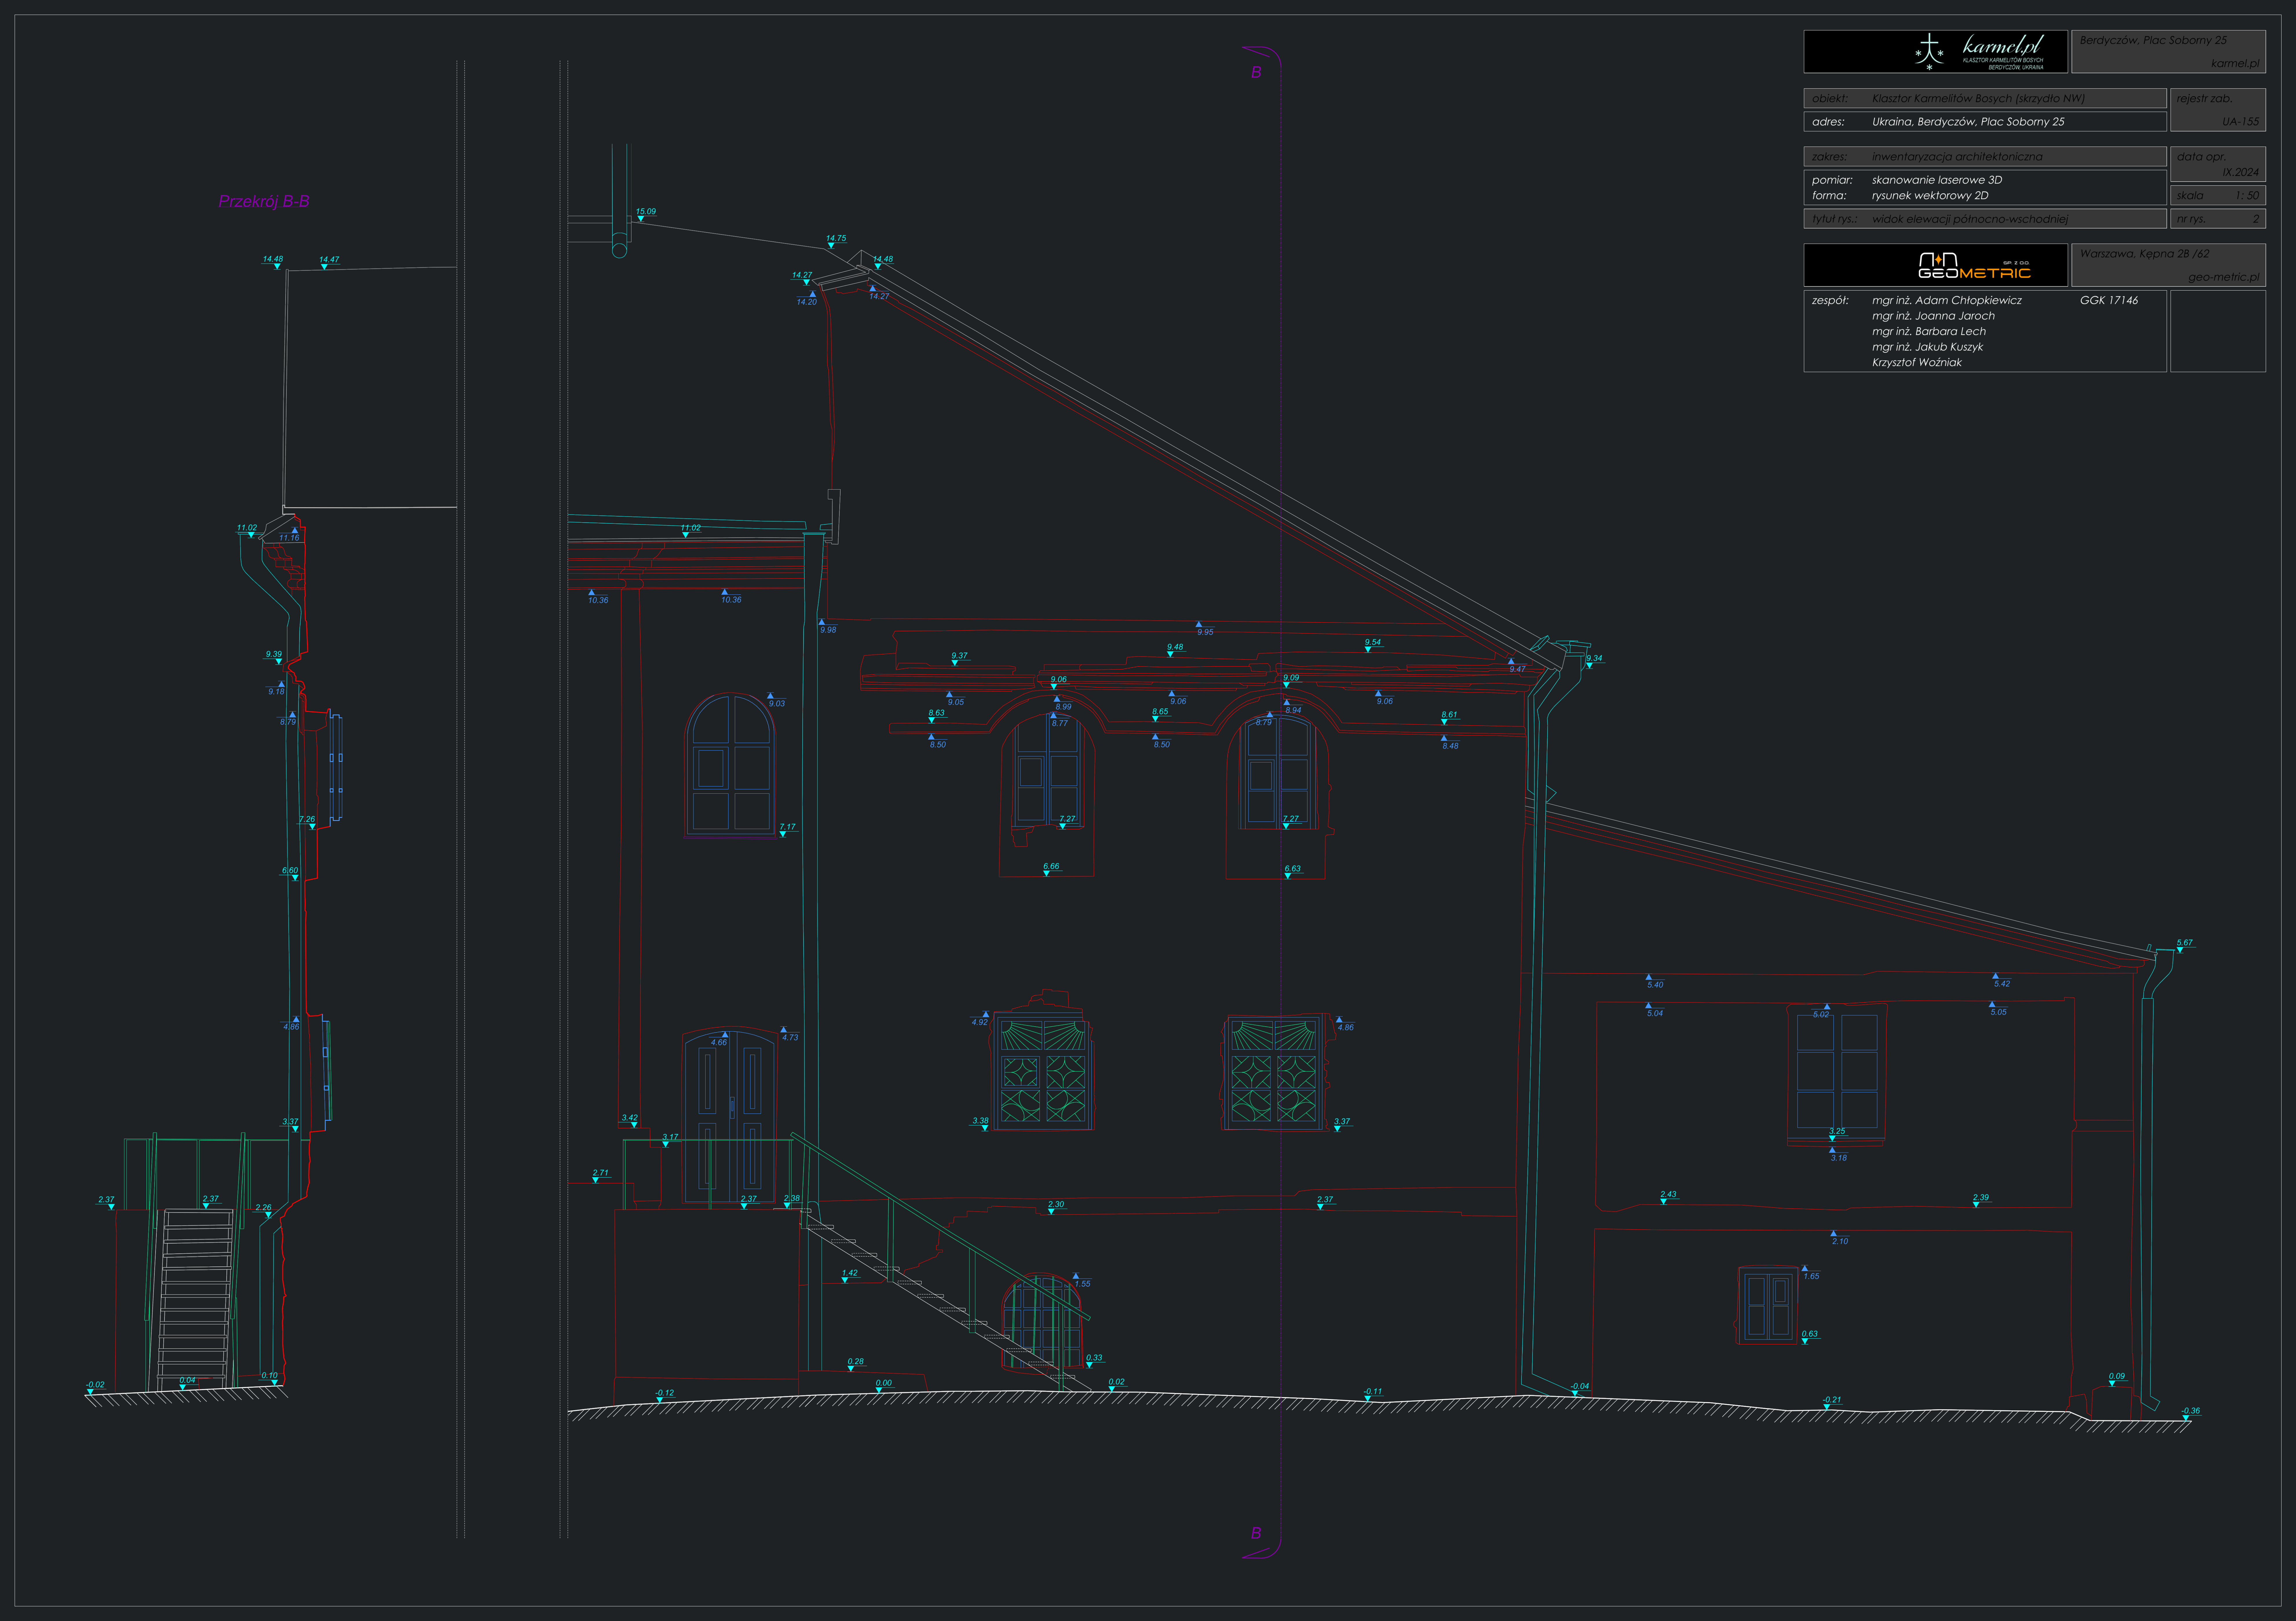
Task: Select the 'adres:' field label
Action: pyautogui.click(x=1828, y=122)
